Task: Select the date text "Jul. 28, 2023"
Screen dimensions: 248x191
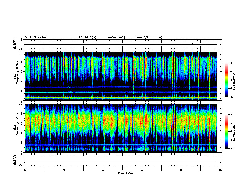Action: point(87,37)
